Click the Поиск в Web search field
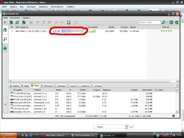Screen dimensions: 184x138 pos(150,22)
